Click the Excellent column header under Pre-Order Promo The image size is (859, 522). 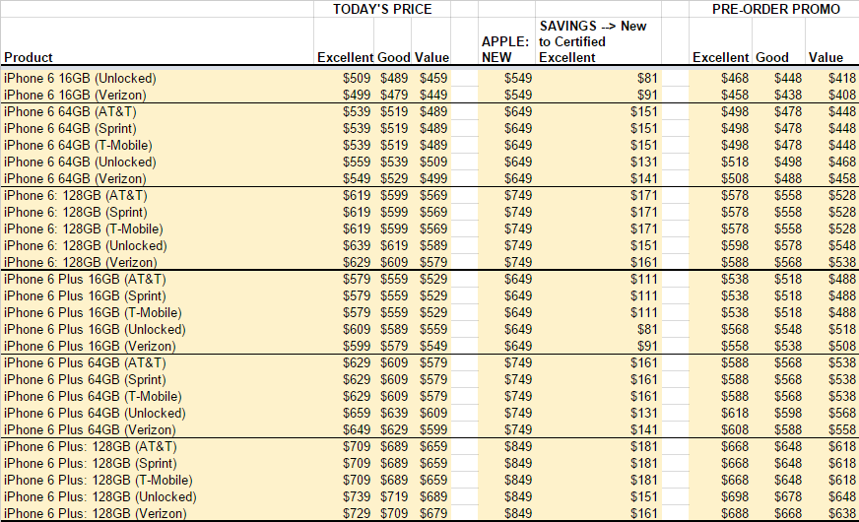(x=720, y=57)
